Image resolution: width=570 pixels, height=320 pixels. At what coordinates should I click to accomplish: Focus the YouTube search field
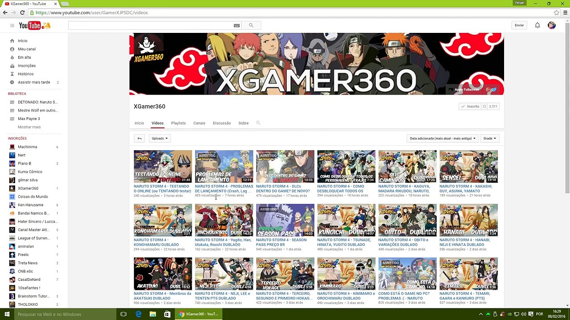coord(151,25)
